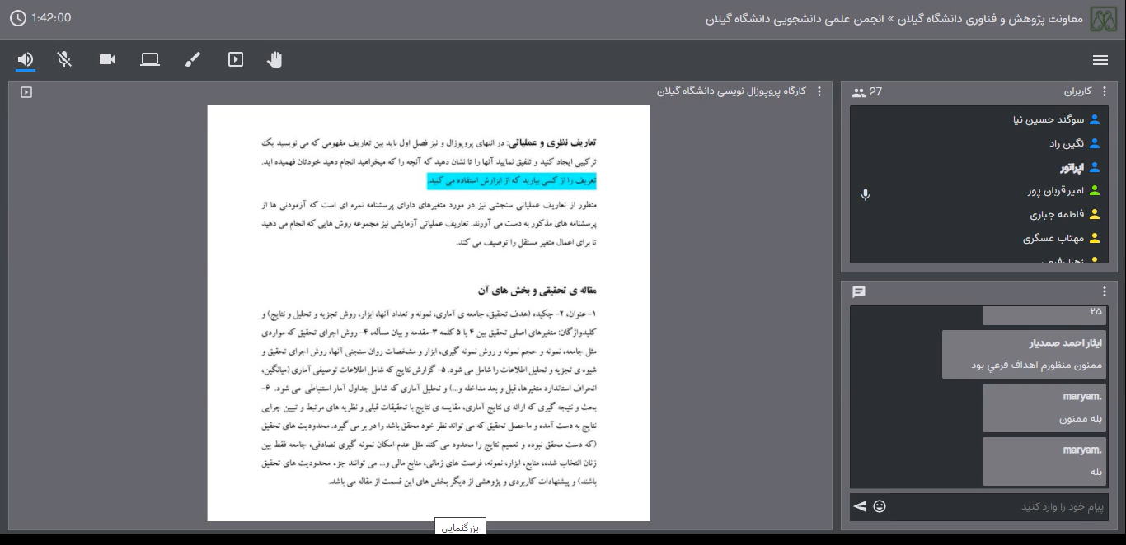Turn on the webcam camera icon
This screenshot has width=1126, height=545.
107,59
